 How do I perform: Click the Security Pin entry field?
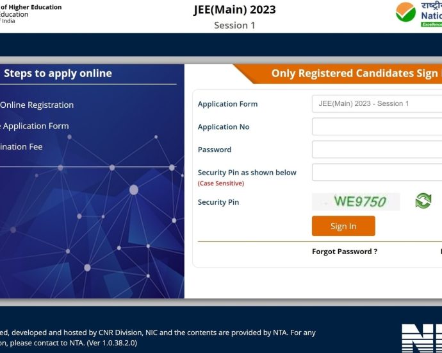[x=377, y=173]
